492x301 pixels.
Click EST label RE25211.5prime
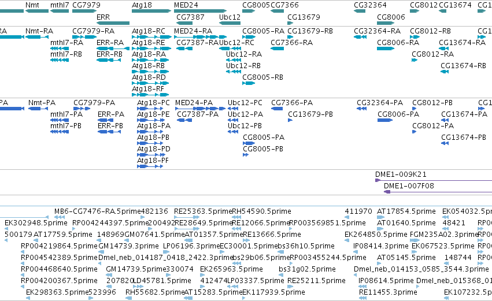tap(317, 281)
